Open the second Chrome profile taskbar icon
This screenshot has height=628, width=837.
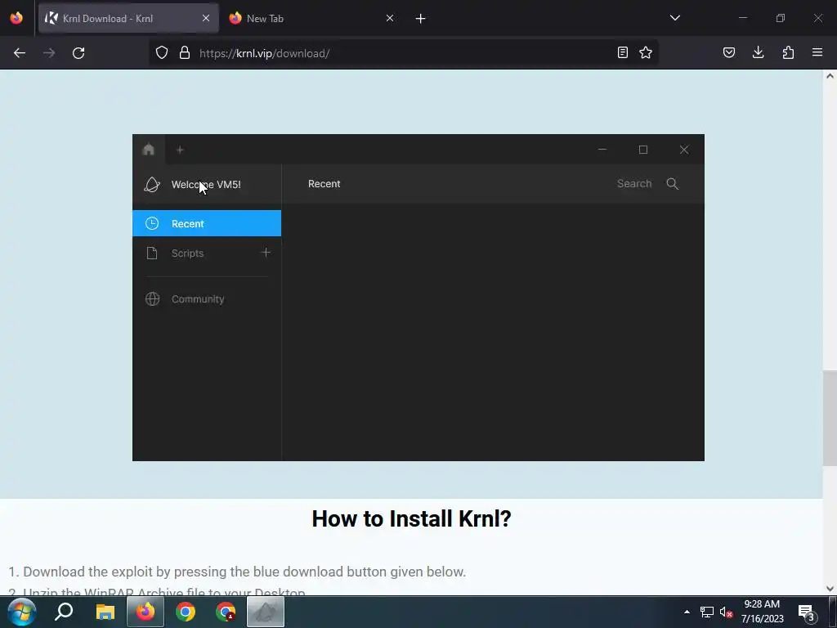coord(226,612)
